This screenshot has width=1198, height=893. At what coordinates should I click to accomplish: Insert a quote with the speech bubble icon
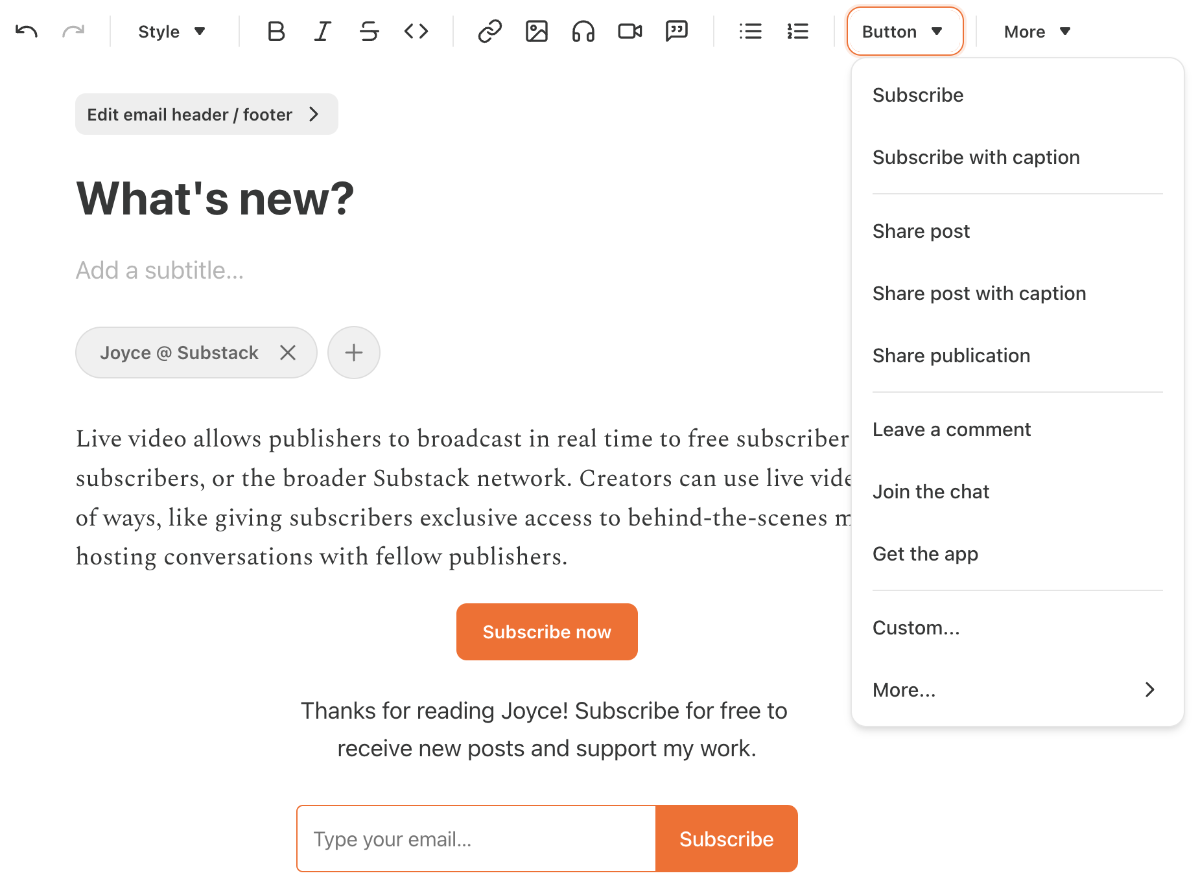[677, 31]
